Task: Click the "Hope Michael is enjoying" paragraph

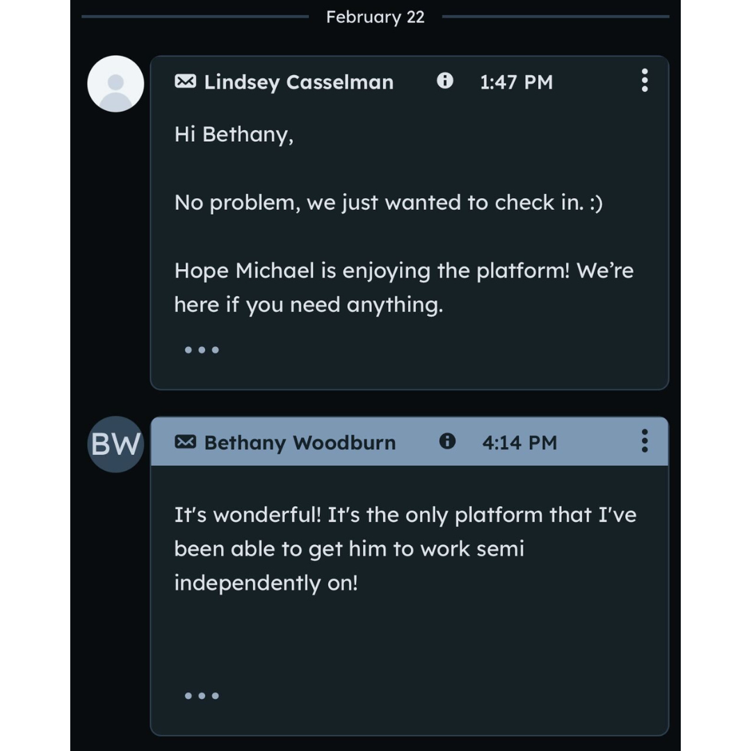Action: (403, 287)
